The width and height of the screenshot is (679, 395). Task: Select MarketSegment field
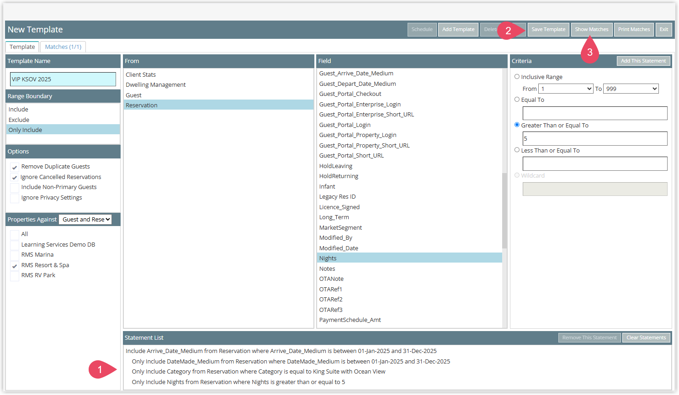click(x=409, y=228)
